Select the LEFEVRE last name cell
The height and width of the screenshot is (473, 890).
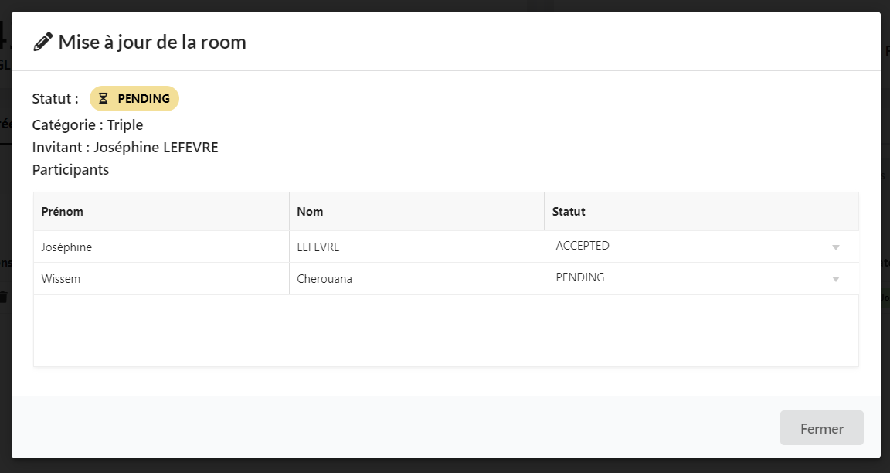click(318, 247)
